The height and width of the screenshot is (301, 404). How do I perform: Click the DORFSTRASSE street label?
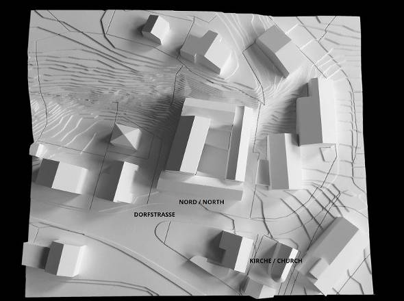tap(154, 215)
